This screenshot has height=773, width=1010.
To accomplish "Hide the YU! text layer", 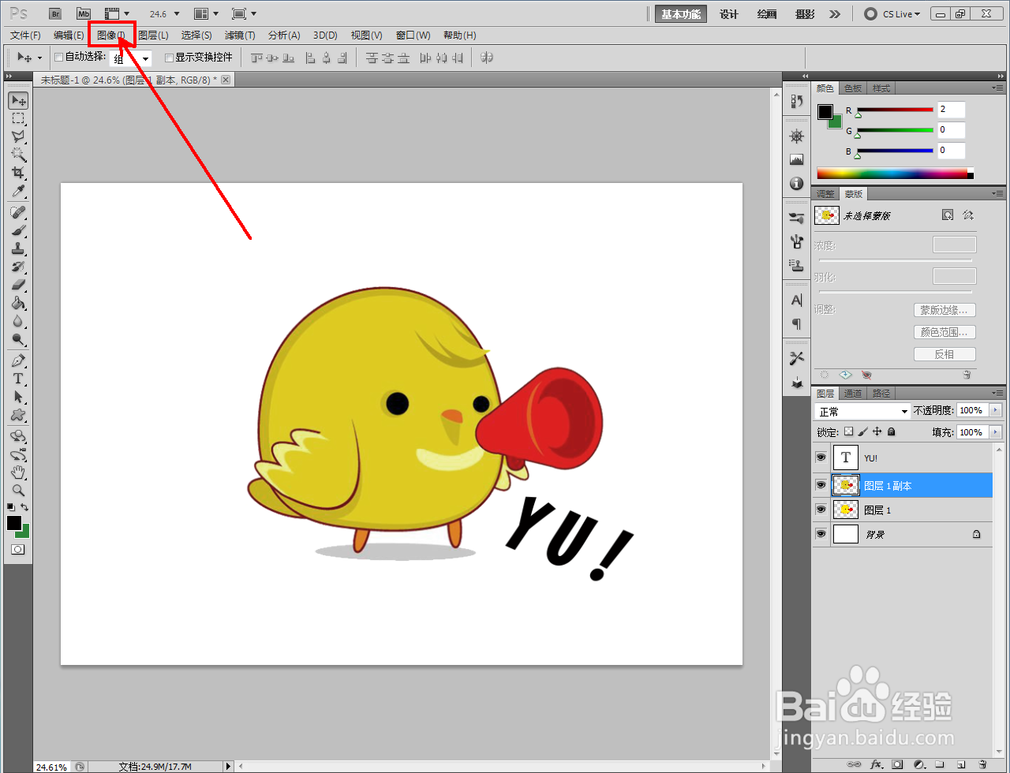I will click(821, 457).
